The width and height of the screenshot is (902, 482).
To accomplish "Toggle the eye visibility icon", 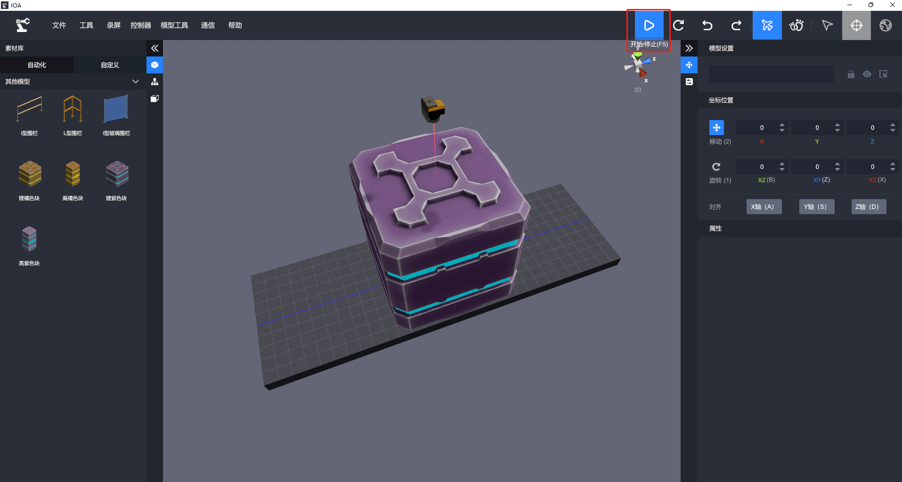I will (x=867, y=74).
